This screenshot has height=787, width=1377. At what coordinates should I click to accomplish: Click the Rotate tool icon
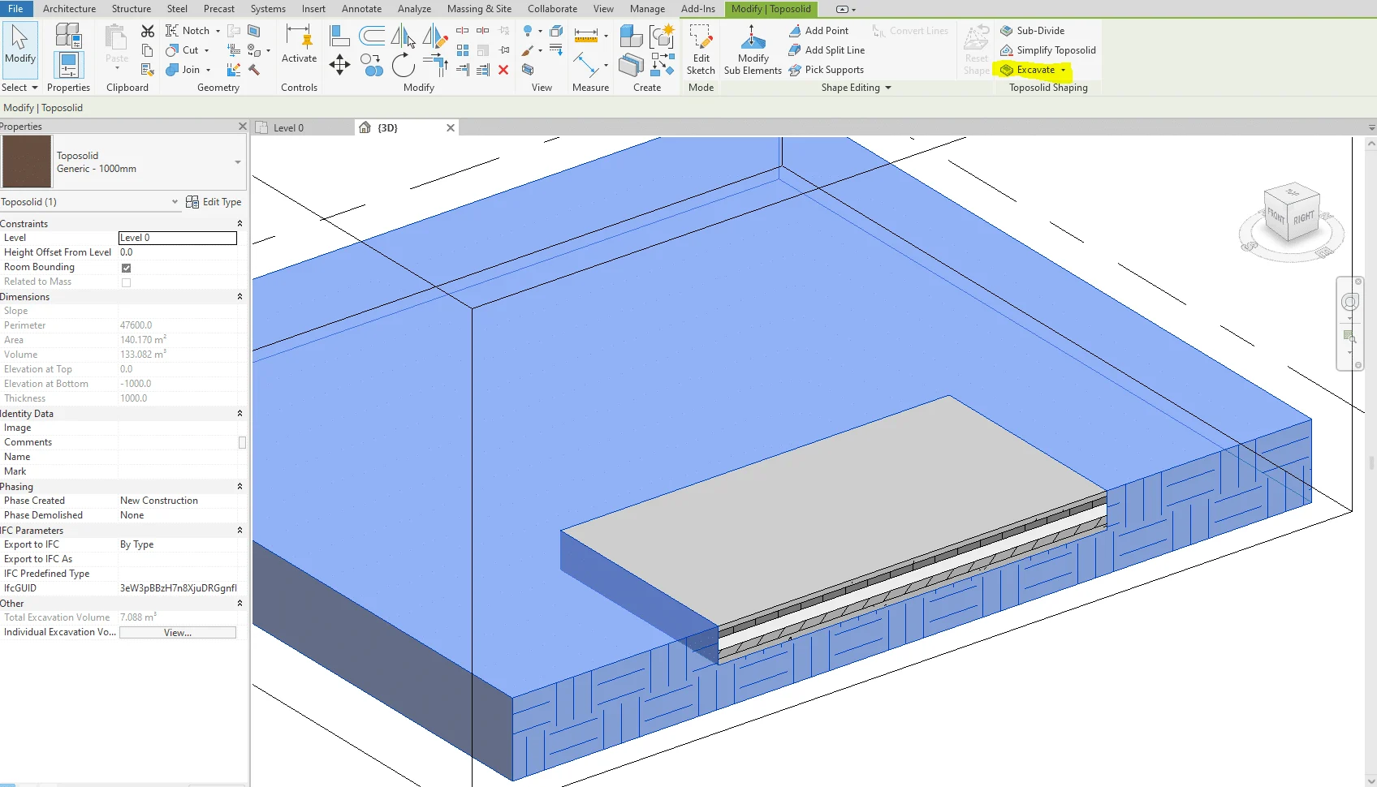click(403, 65)
